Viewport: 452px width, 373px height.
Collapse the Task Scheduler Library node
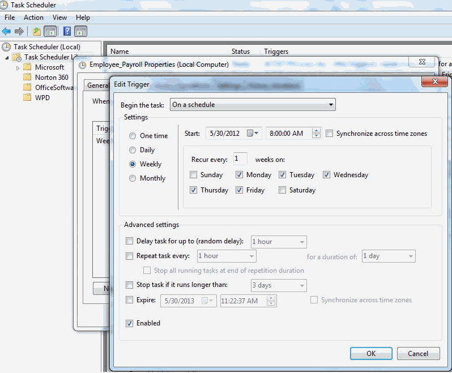(x=7, y=57)
